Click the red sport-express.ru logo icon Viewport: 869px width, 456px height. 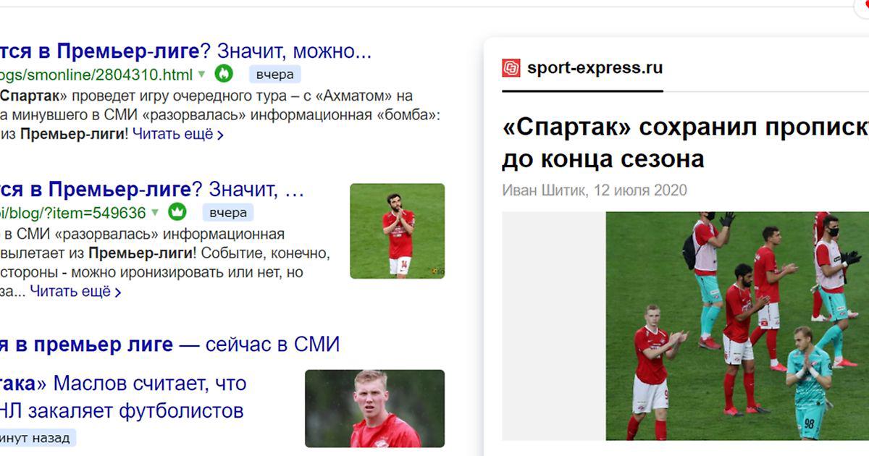tap(511, 68)
